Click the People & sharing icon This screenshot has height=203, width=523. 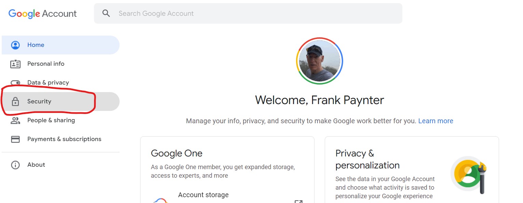tap(15, 120)
